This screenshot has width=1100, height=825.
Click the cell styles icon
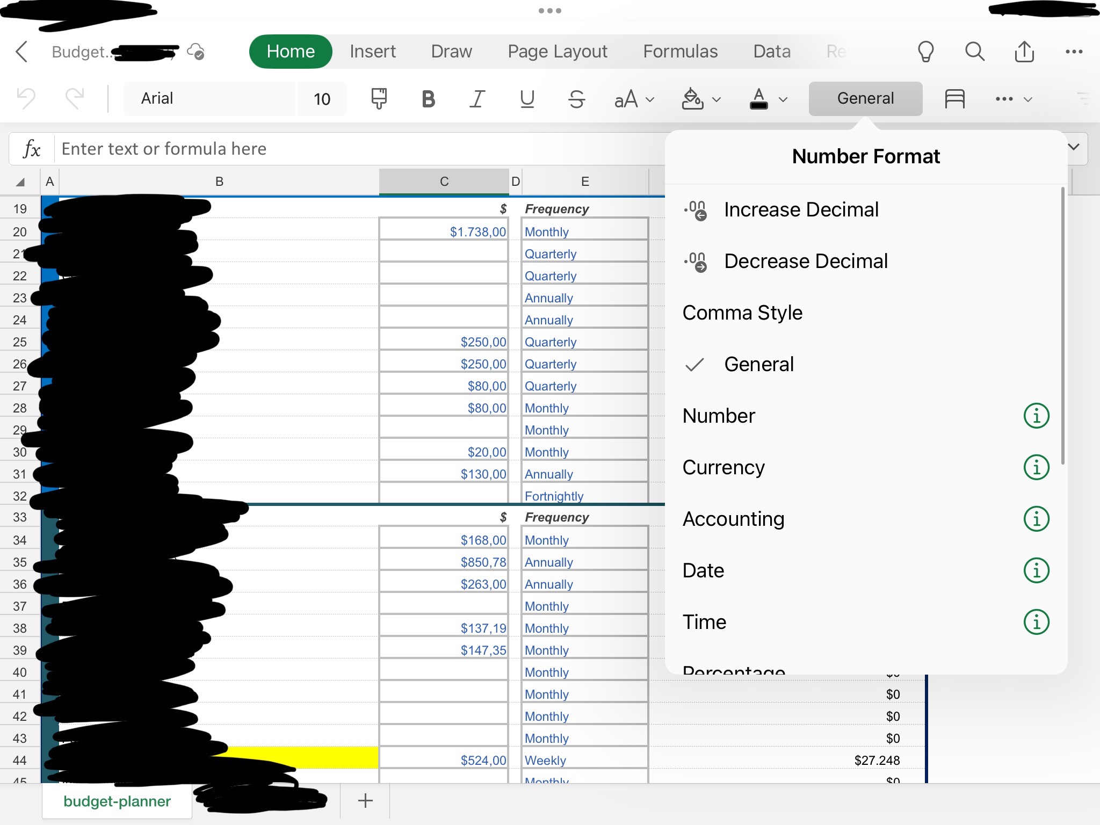(x=954, y=99)
